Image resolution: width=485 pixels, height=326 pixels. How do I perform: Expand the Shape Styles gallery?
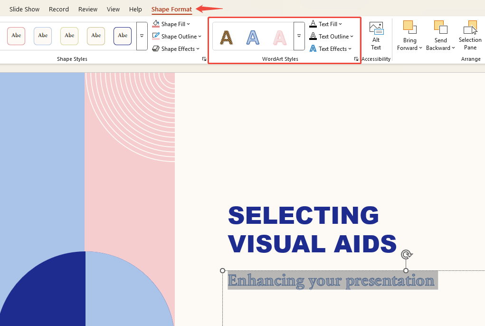(142, 36)
